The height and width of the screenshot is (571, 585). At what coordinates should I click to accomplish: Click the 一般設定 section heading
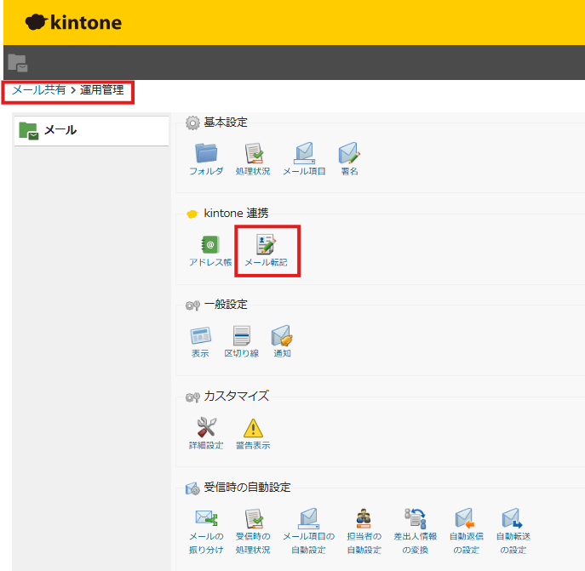pos(226,305)
